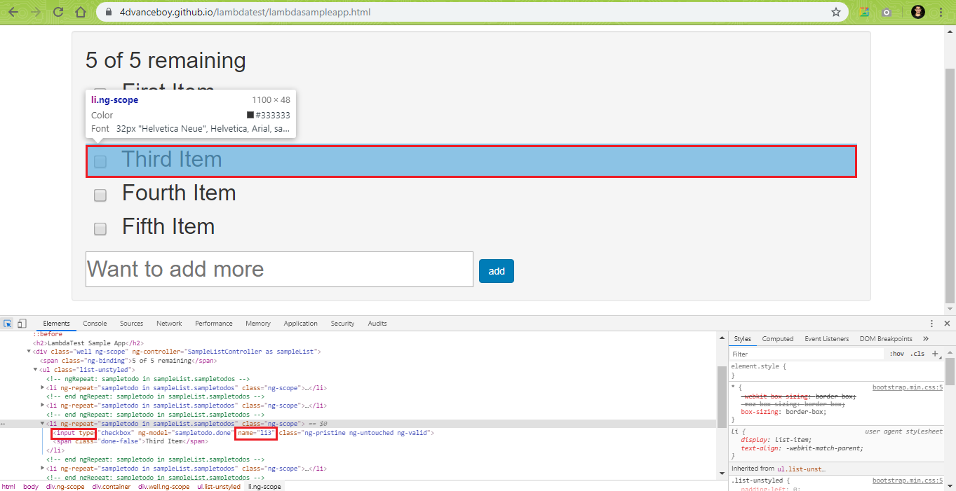Open the Chrome profile avatar
The image size is (956, 491).
918,12
